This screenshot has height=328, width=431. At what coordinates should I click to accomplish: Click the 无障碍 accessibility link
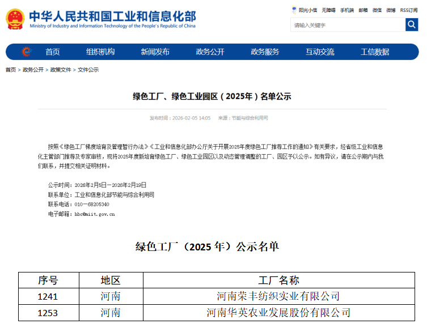[328, 10]
